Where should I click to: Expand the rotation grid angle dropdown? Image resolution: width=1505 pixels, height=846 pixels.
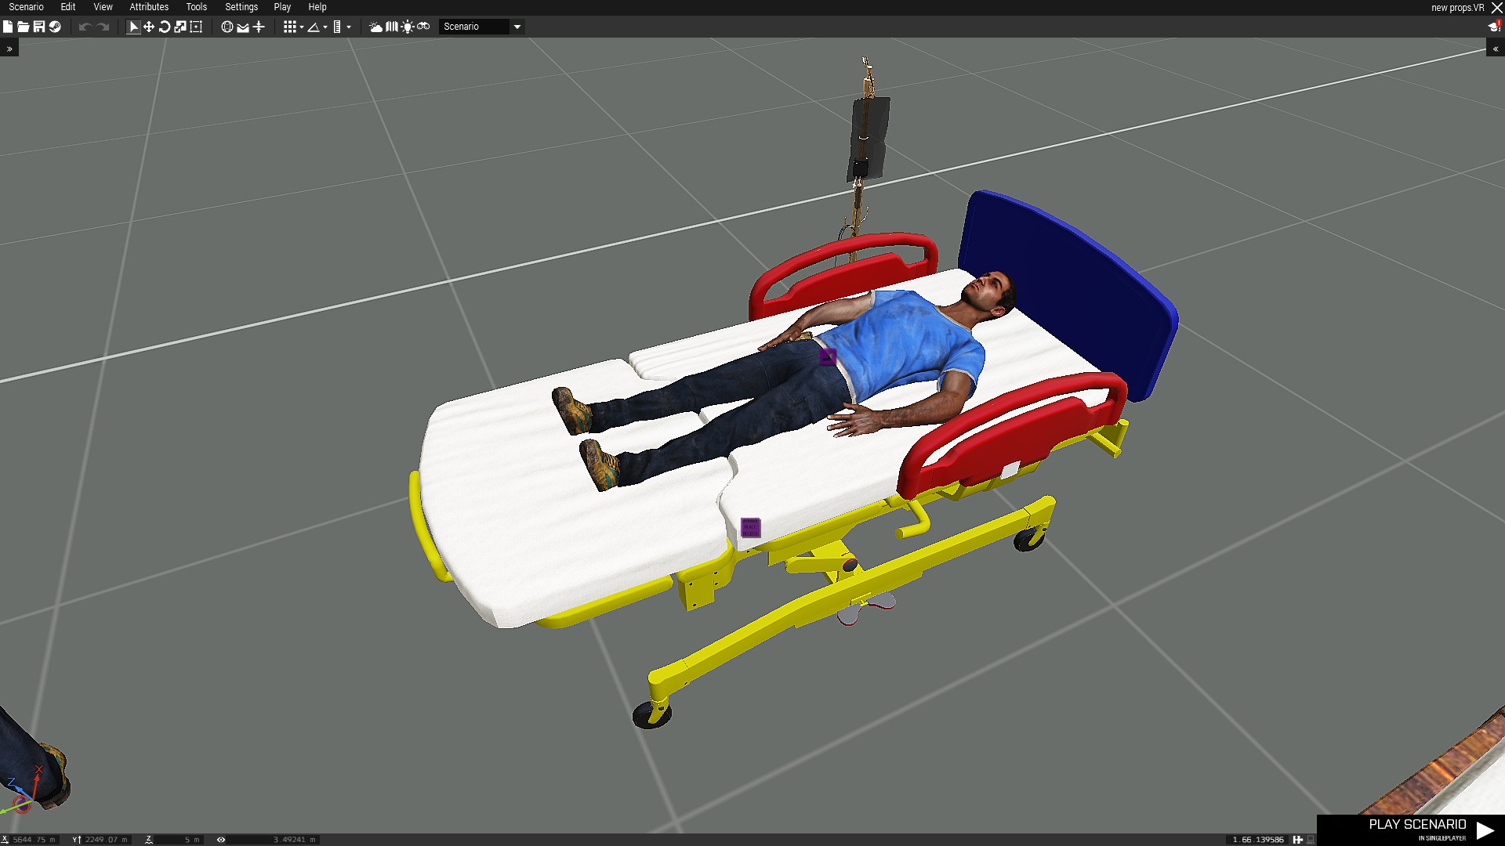click(325, 27)
